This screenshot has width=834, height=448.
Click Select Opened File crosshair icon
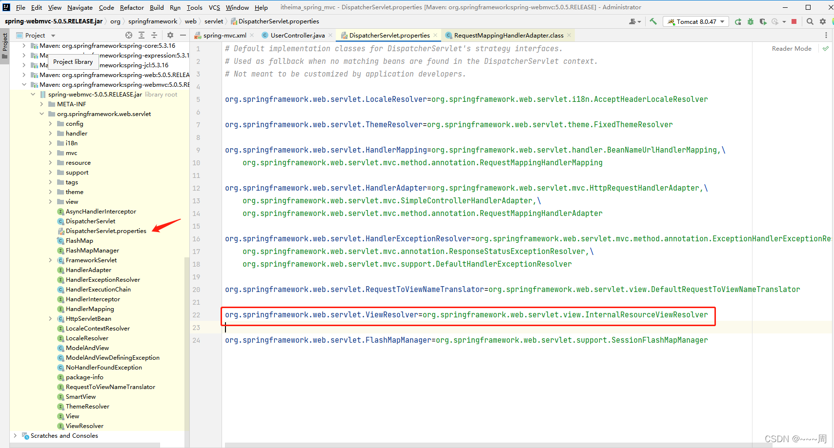tap(129, 35)
